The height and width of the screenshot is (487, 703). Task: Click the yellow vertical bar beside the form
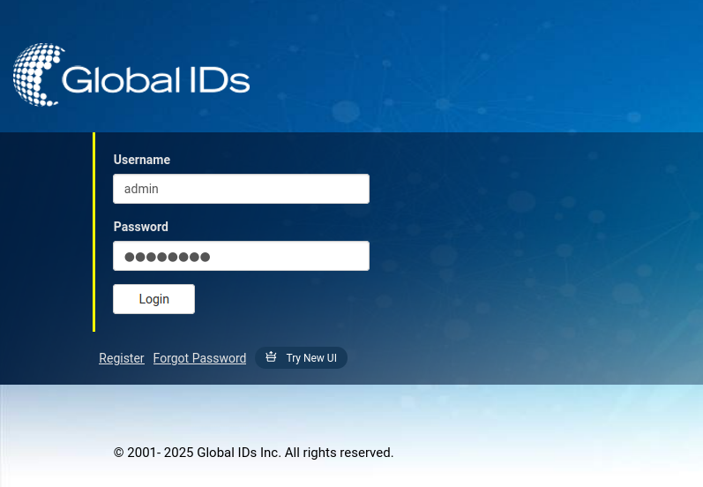tap(93, 232)
